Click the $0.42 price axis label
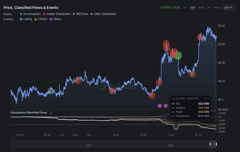The width and height of the screenshot is (240, 152). 222,26
